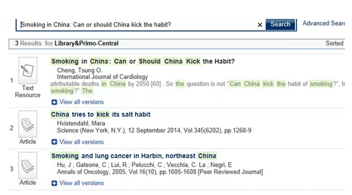
Task: Clear the search box with the X icon
Action: pyautogui.click(x=260, y=24)
